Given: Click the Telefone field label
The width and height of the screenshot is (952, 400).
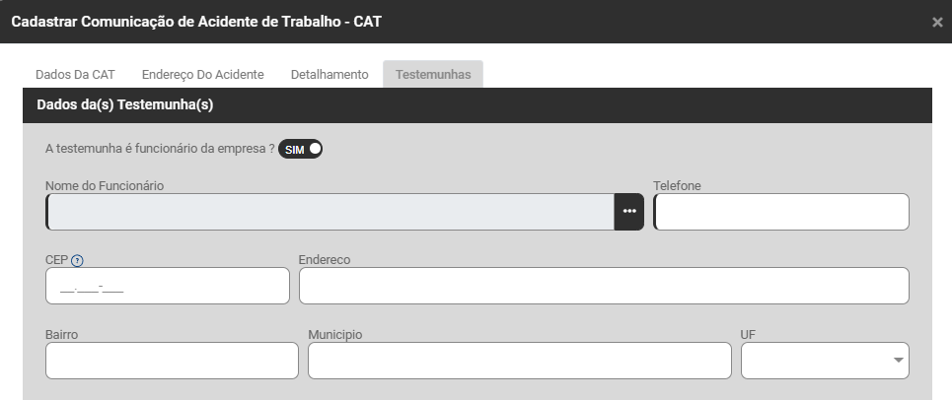Looking at the screenshot, I should point(677,185).
